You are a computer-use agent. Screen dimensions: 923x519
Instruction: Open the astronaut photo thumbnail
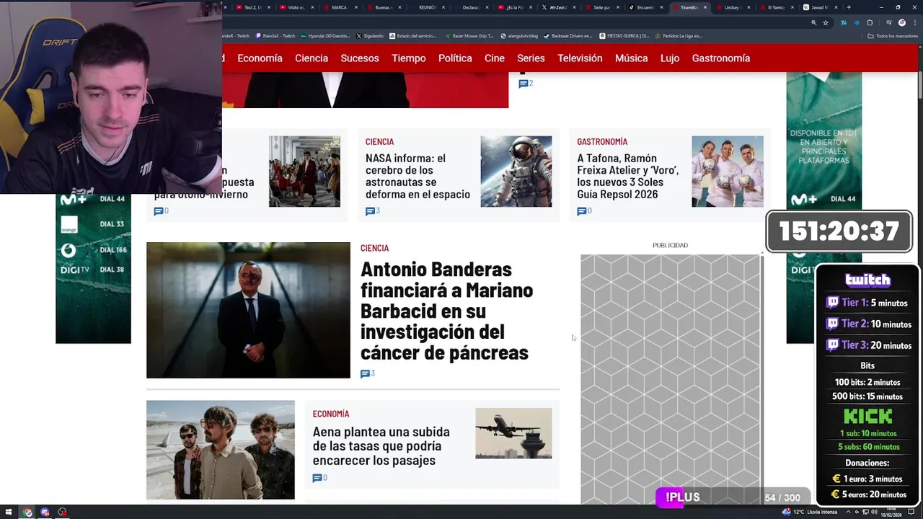click(516, 172)
